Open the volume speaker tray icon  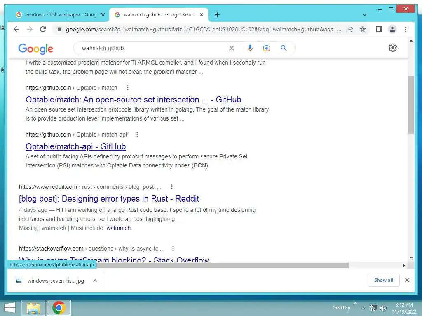383,308
